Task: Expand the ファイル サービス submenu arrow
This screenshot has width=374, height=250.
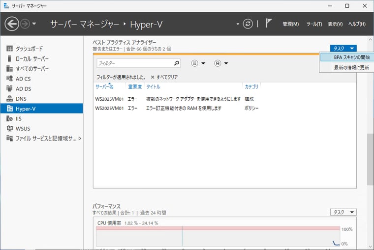Action: coord(80,139)
